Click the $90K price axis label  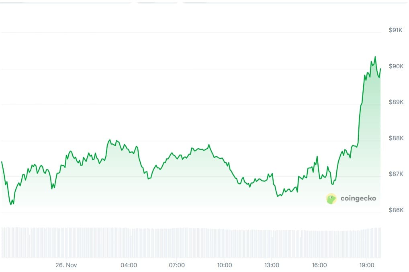[x=396, y=66]
